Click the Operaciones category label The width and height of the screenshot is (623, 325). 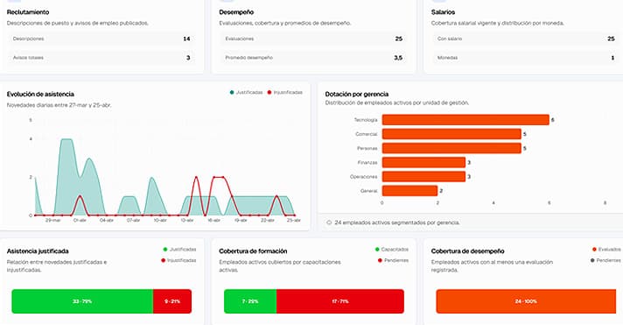[x=363, y=177]
